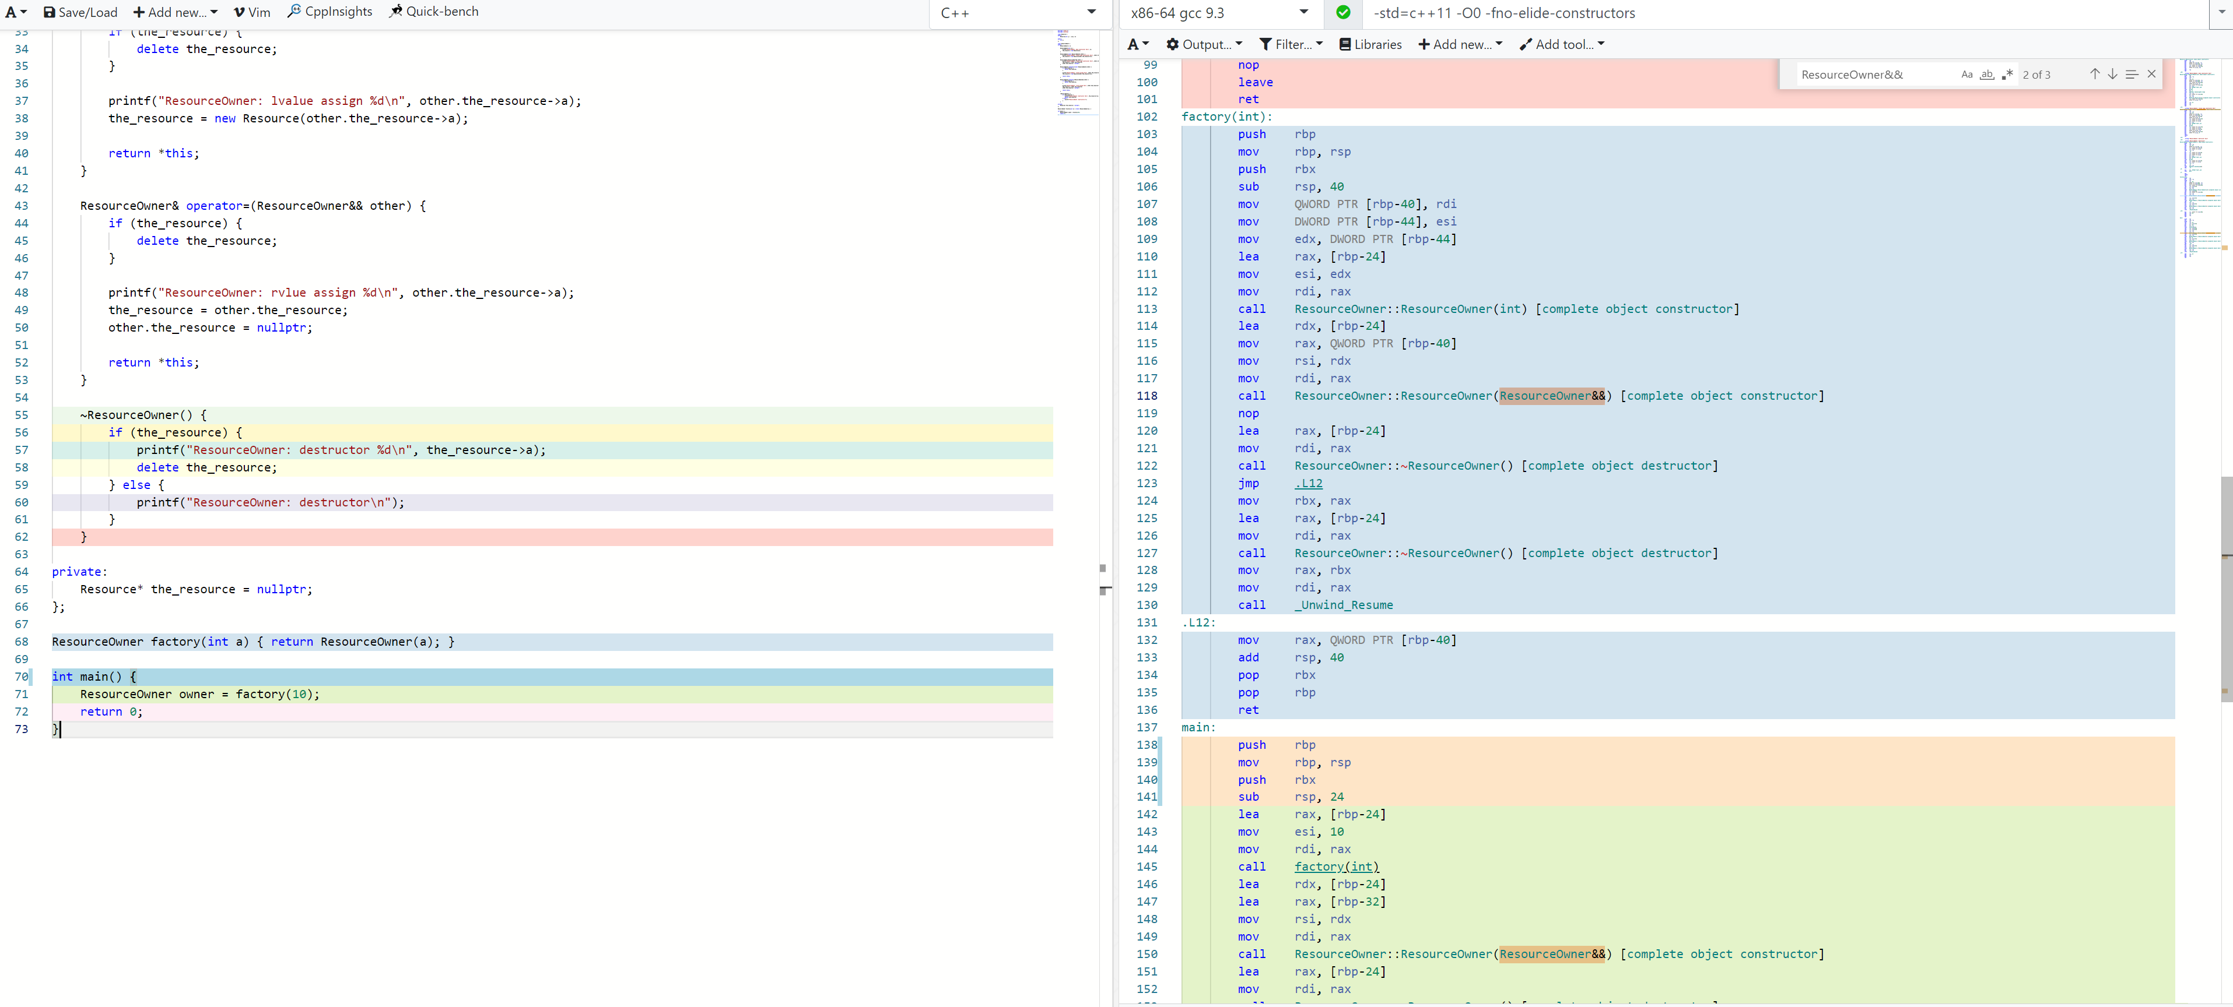
Task: Follow the factory(int) link in assembly
Action: [x=1336, y=867]
